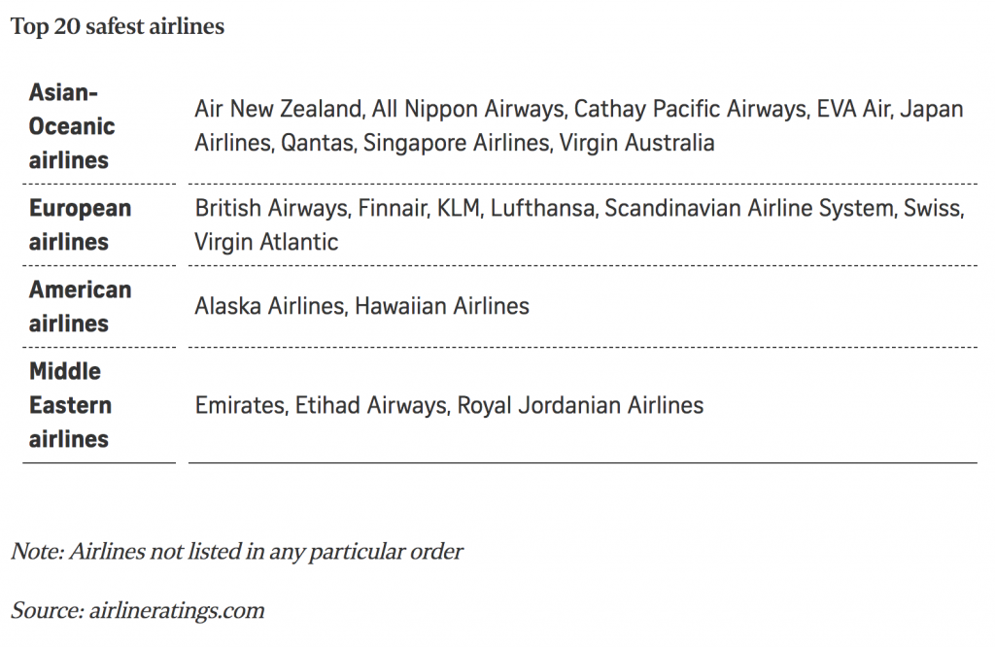Click 'Etihad Airways' text
Screen dimensions: 995x647
pos(371,405)
